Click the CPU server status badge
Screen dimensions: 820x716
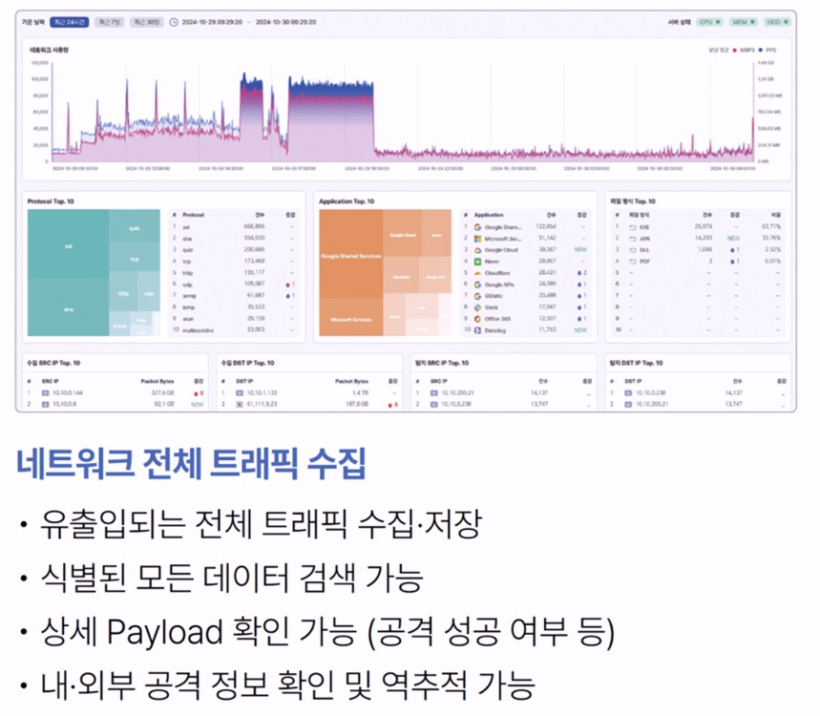pos(709,22)
